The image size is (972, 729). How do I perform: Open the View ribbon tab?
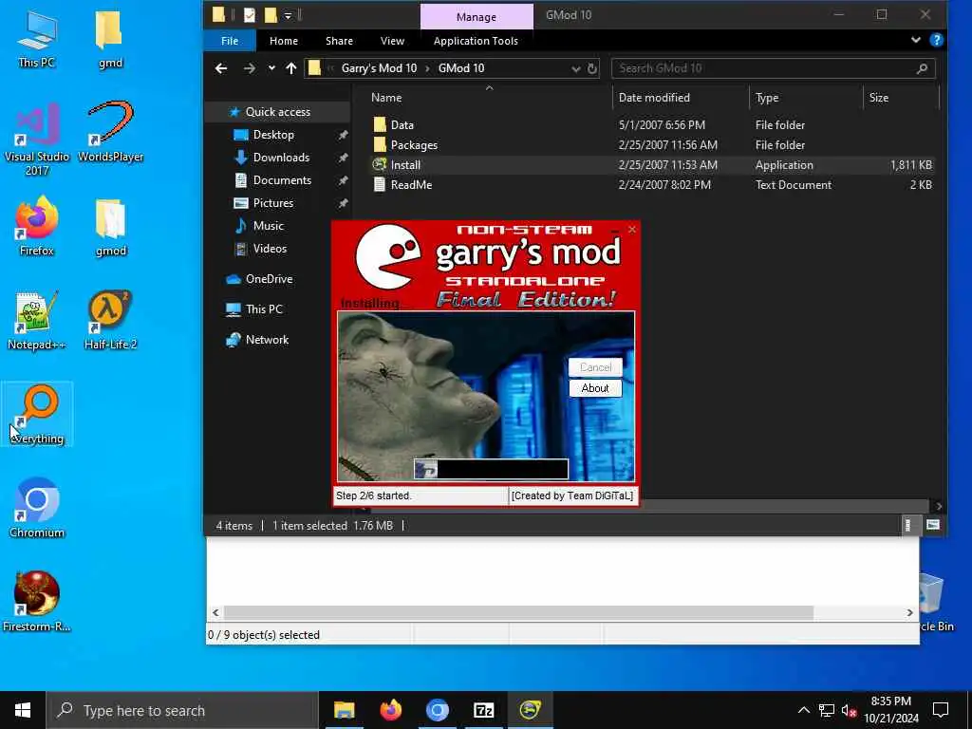point(392,41)
